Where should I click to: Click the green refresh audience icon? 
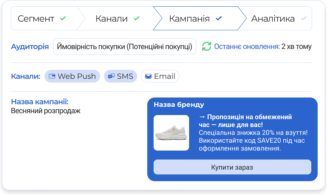(x=207, y=47)
